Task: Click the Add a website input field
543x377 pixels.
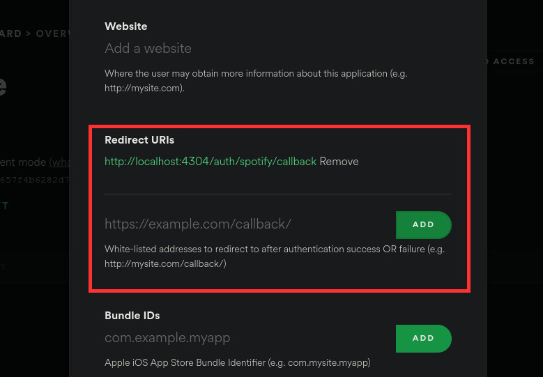Action: [x=209, y=49]
